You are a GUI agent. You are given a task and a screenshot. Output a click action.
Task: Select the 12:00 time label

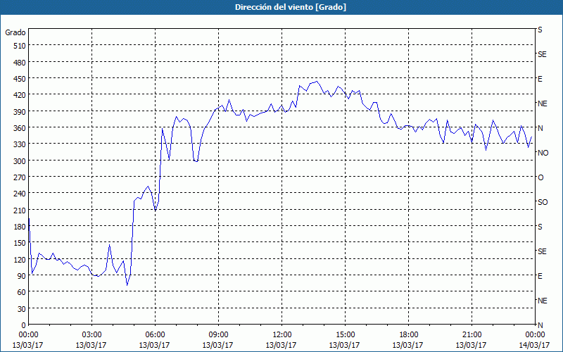282,335
